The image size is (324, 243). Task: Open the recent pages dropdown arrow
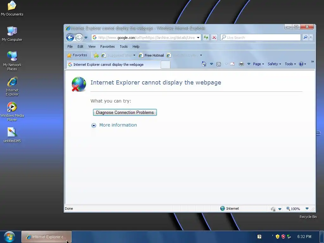tap(86, 38)
